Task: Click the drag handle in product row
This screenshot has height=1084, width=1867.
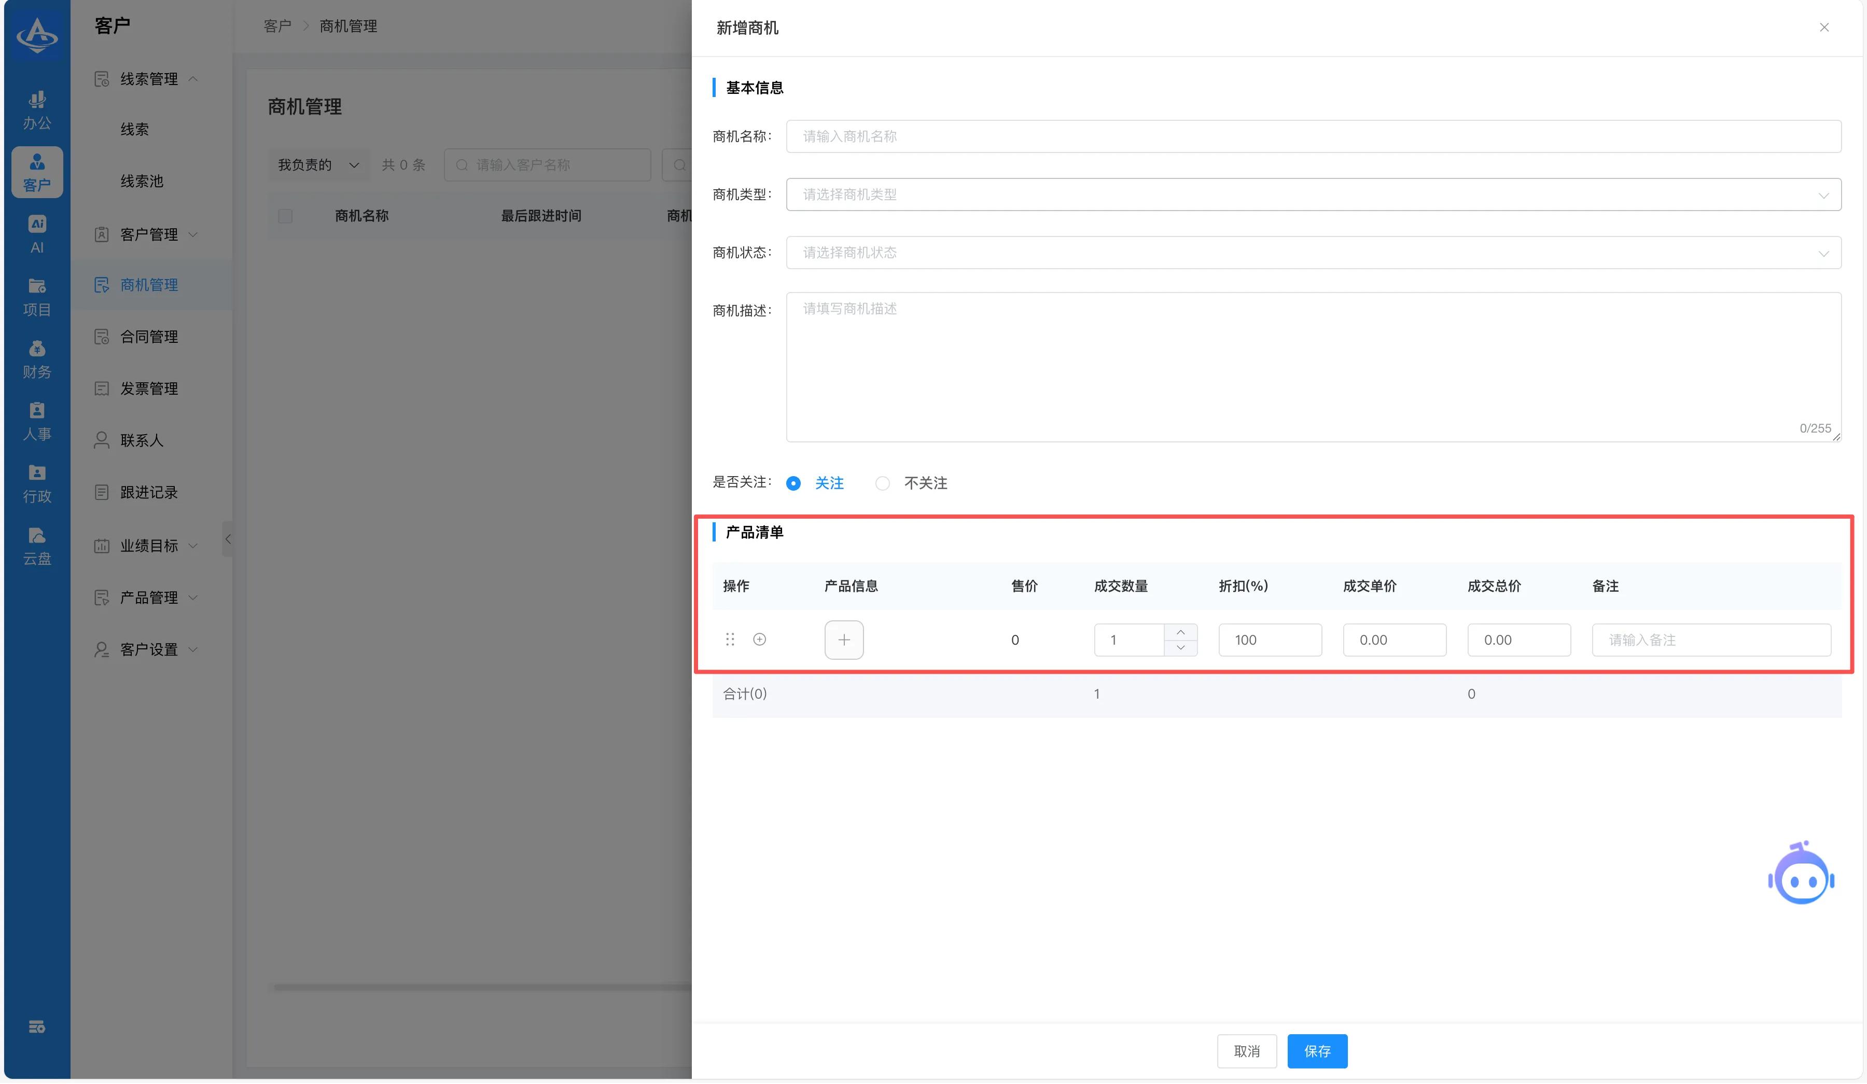Action: click(x=730, y=640)
